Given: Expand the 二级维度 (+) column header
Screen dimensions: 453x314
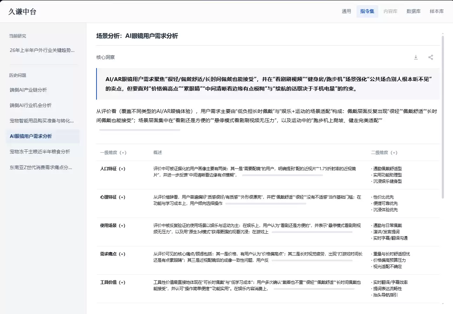Looking at the screenshot, I should 384,153.
